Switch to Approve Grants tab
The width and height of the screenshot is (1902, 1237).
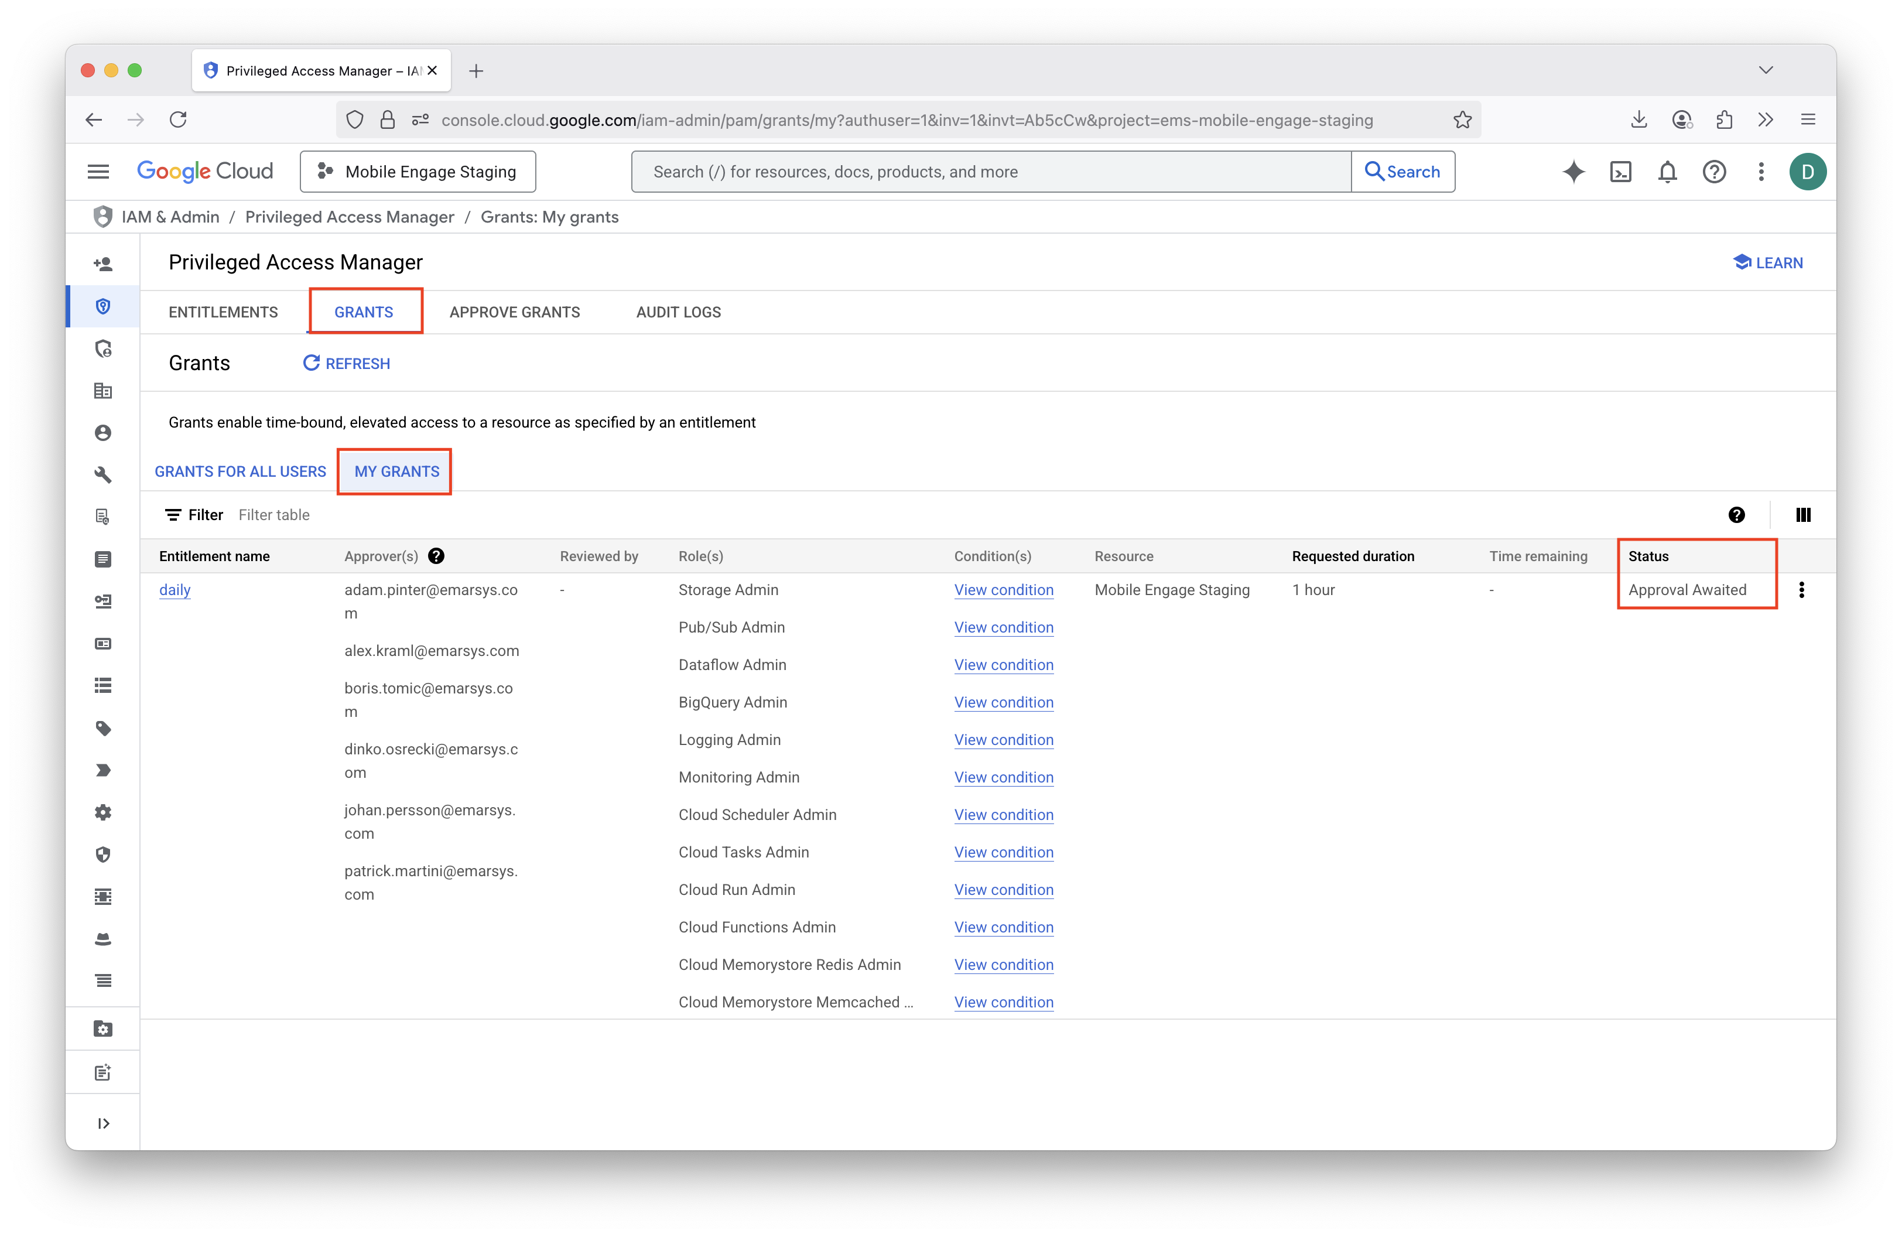tap(515, 312)
